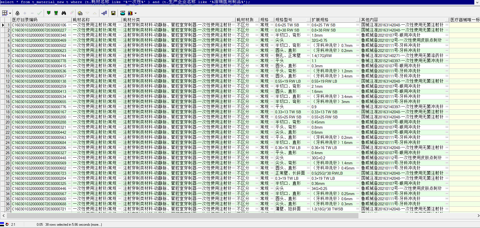Open the chart icon's dropdown arrow
Image resolution: width=480 pixels, height=228 pixels.
(135, 13)
